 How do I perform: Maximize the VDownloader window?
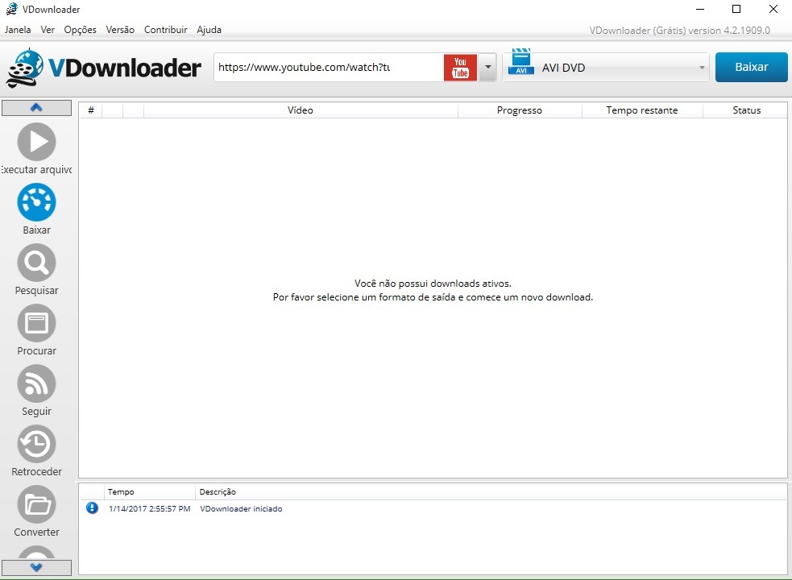736,9
